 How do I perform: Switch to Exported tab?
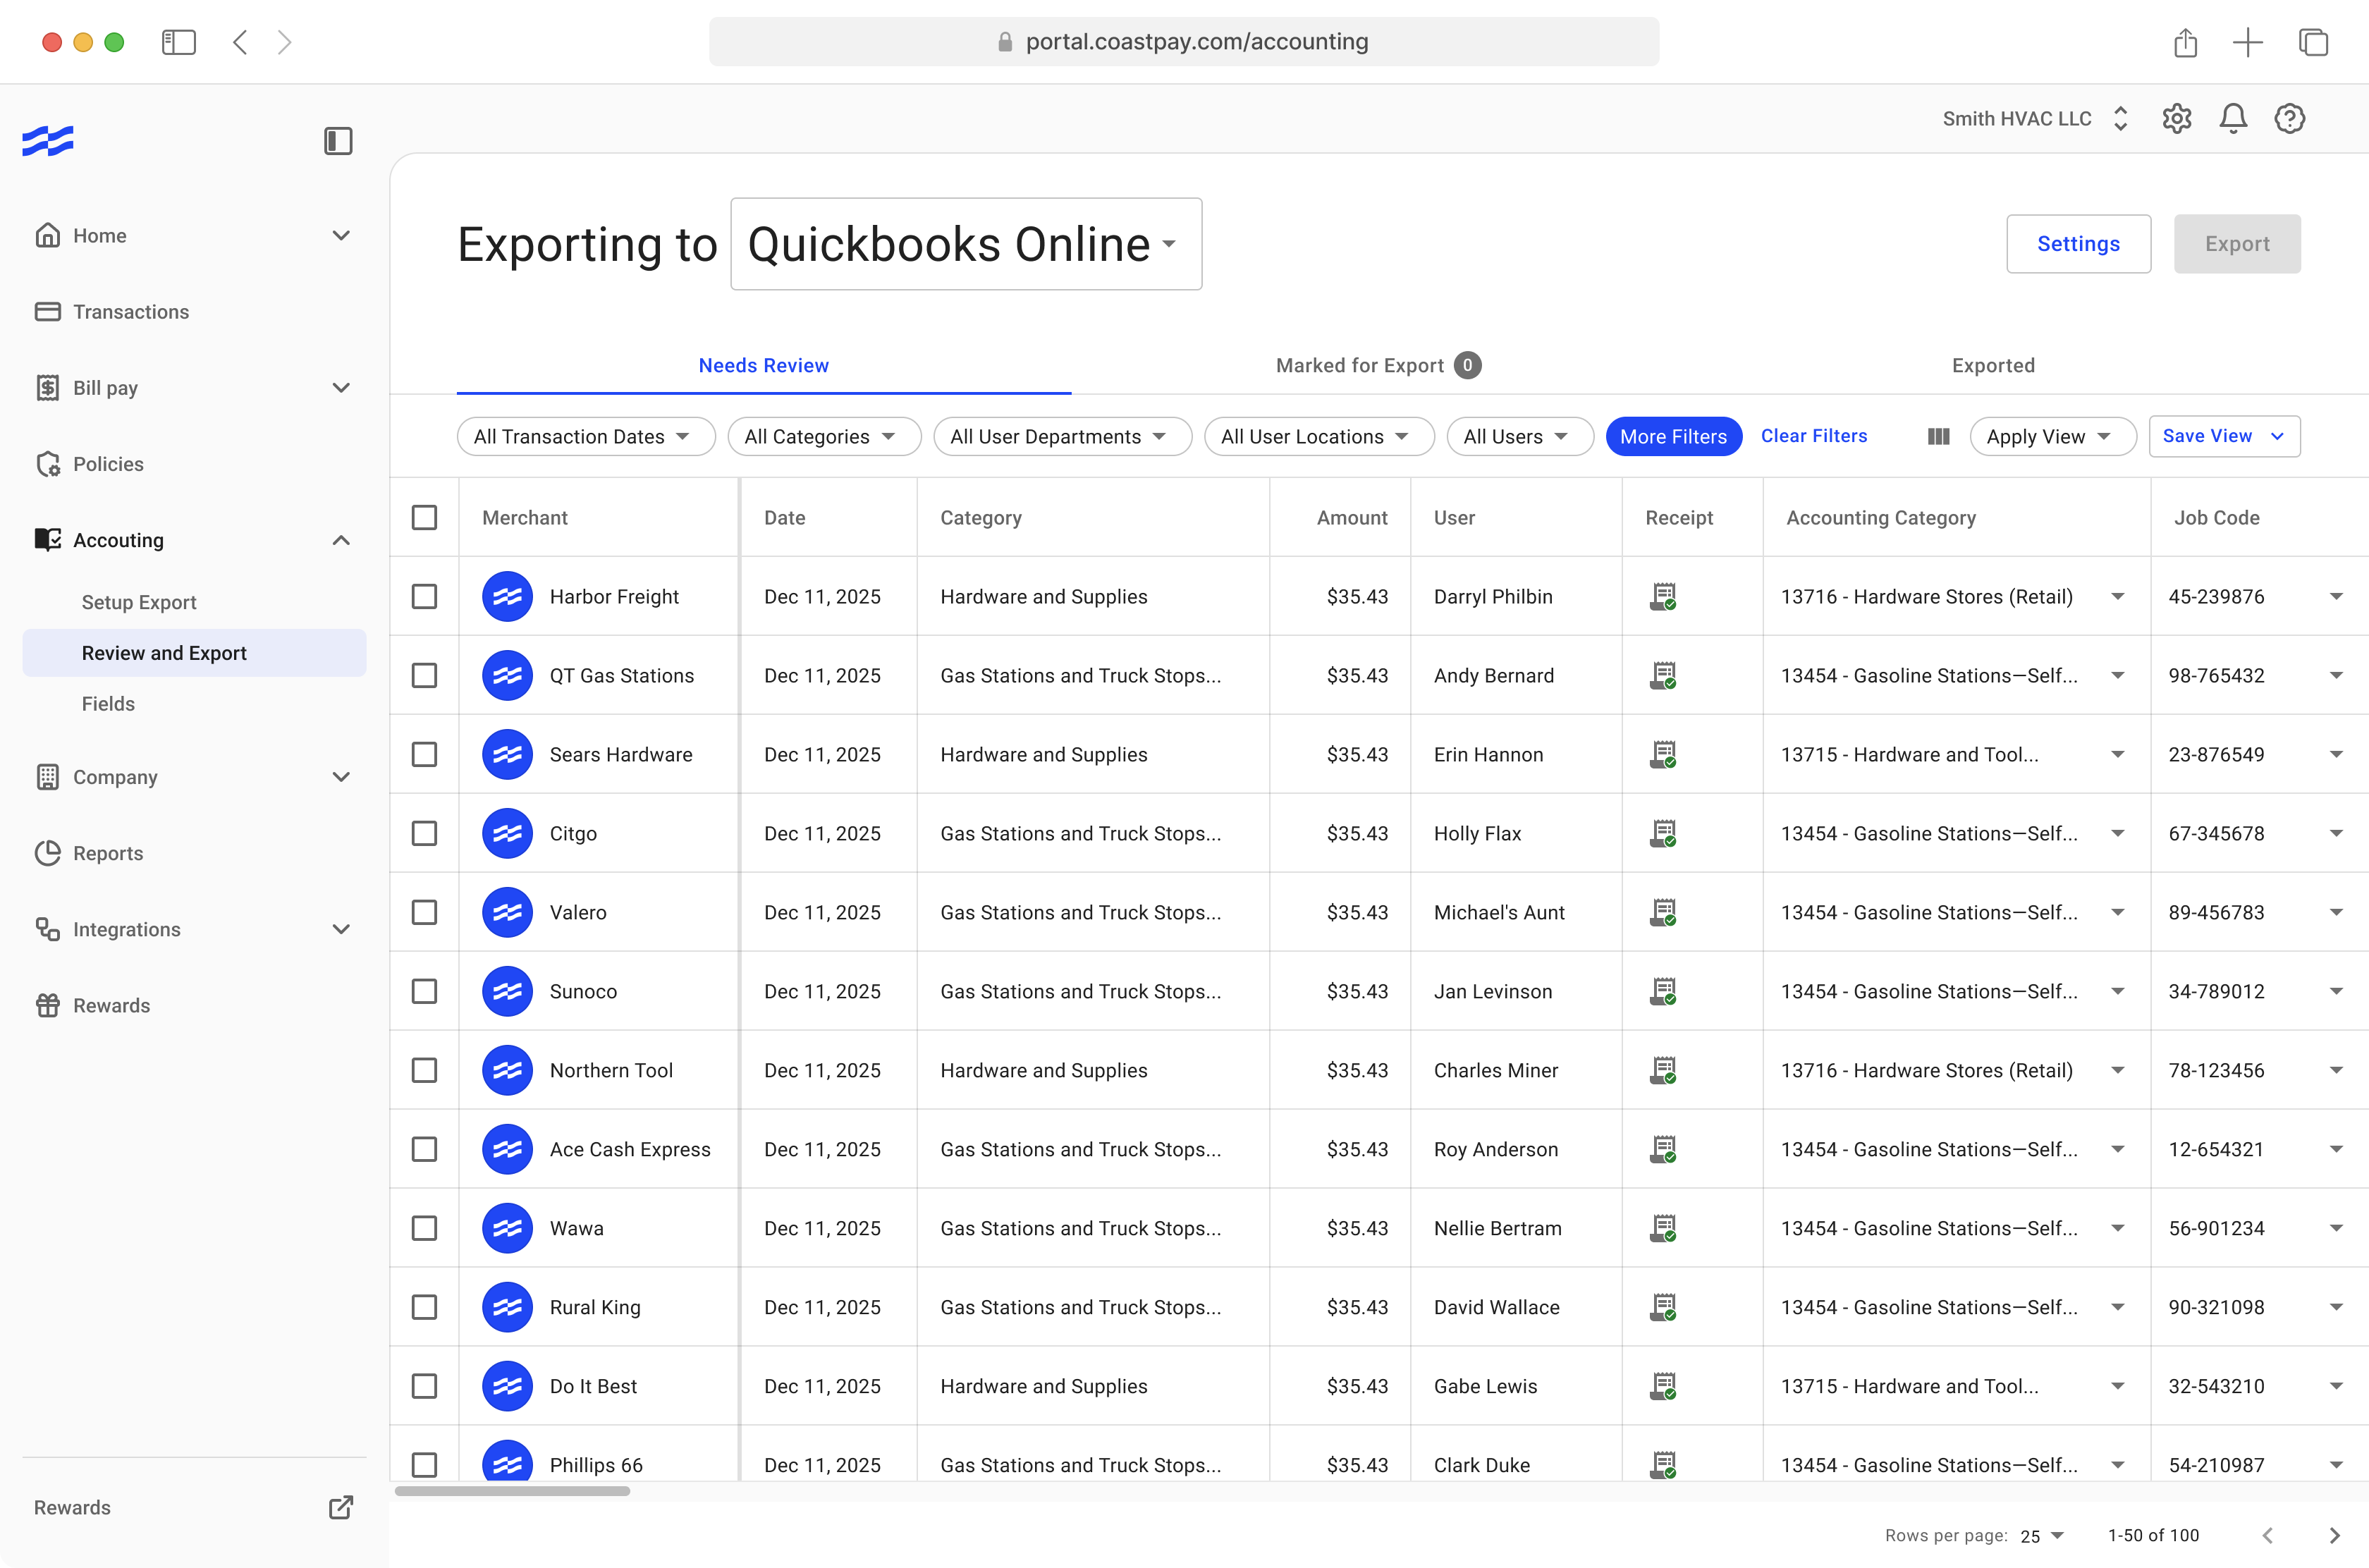click(x=1993, y=365)
